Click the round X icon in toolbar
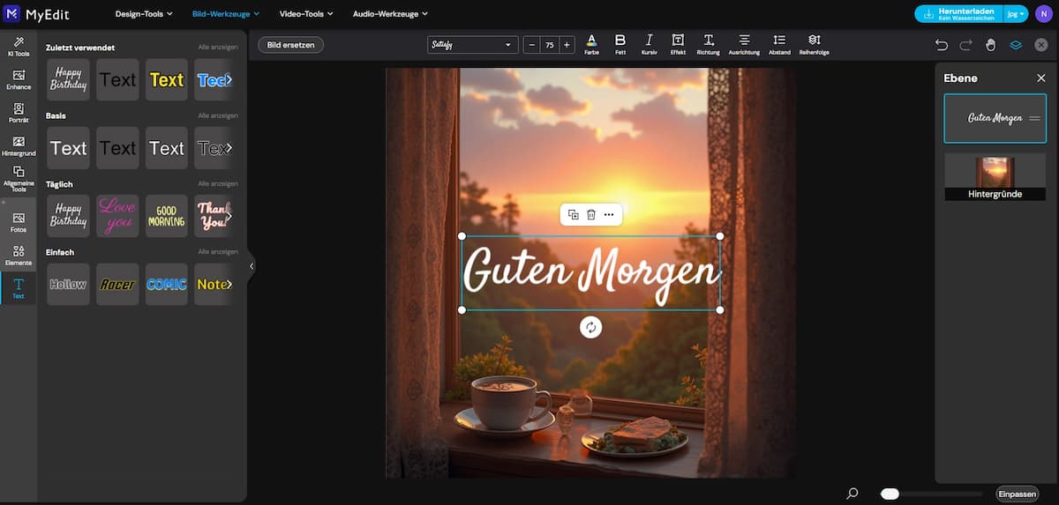The height and width of the screenshot is (505, 1059). click(x=1041, y=44)
